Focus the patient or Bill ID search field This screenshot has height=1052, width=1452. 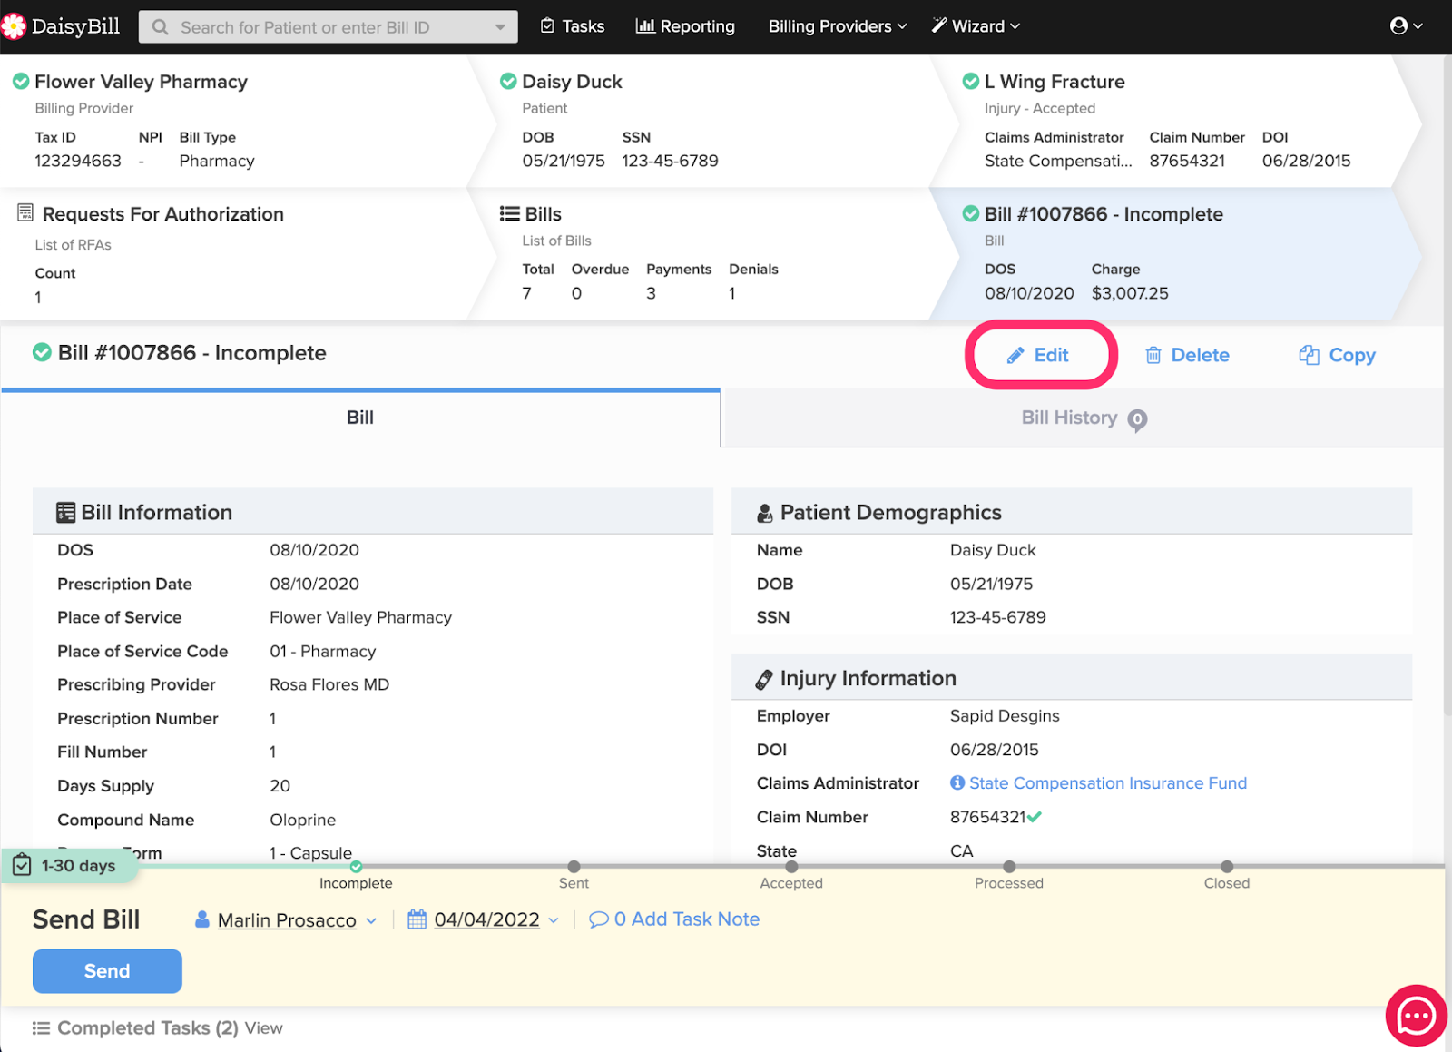(329, 27)
